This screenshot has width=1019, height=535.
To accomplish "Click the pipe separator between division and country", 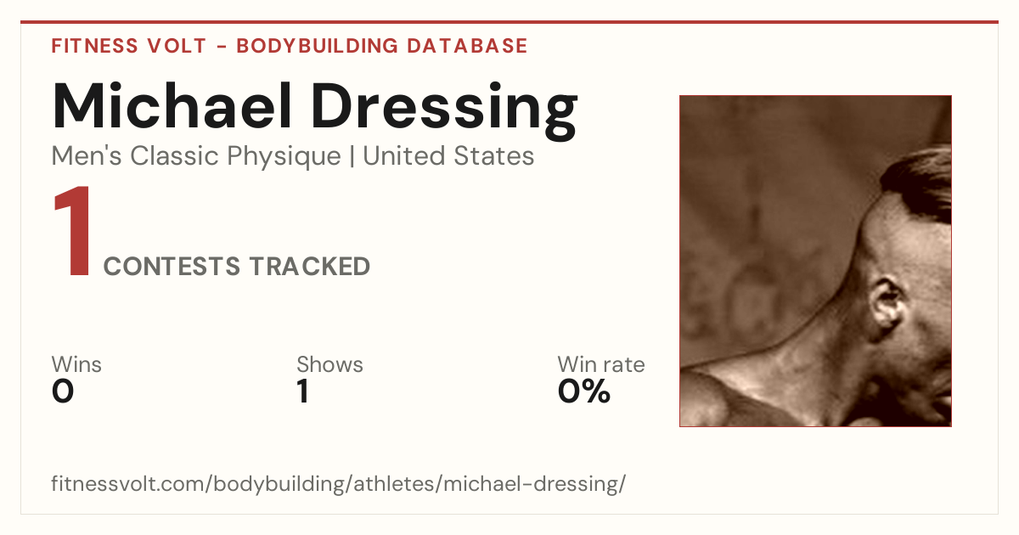I will [352, 157].
